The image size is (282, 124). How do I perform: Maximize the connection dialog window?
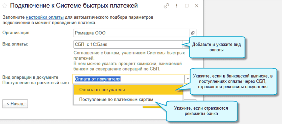coord(186,6)
